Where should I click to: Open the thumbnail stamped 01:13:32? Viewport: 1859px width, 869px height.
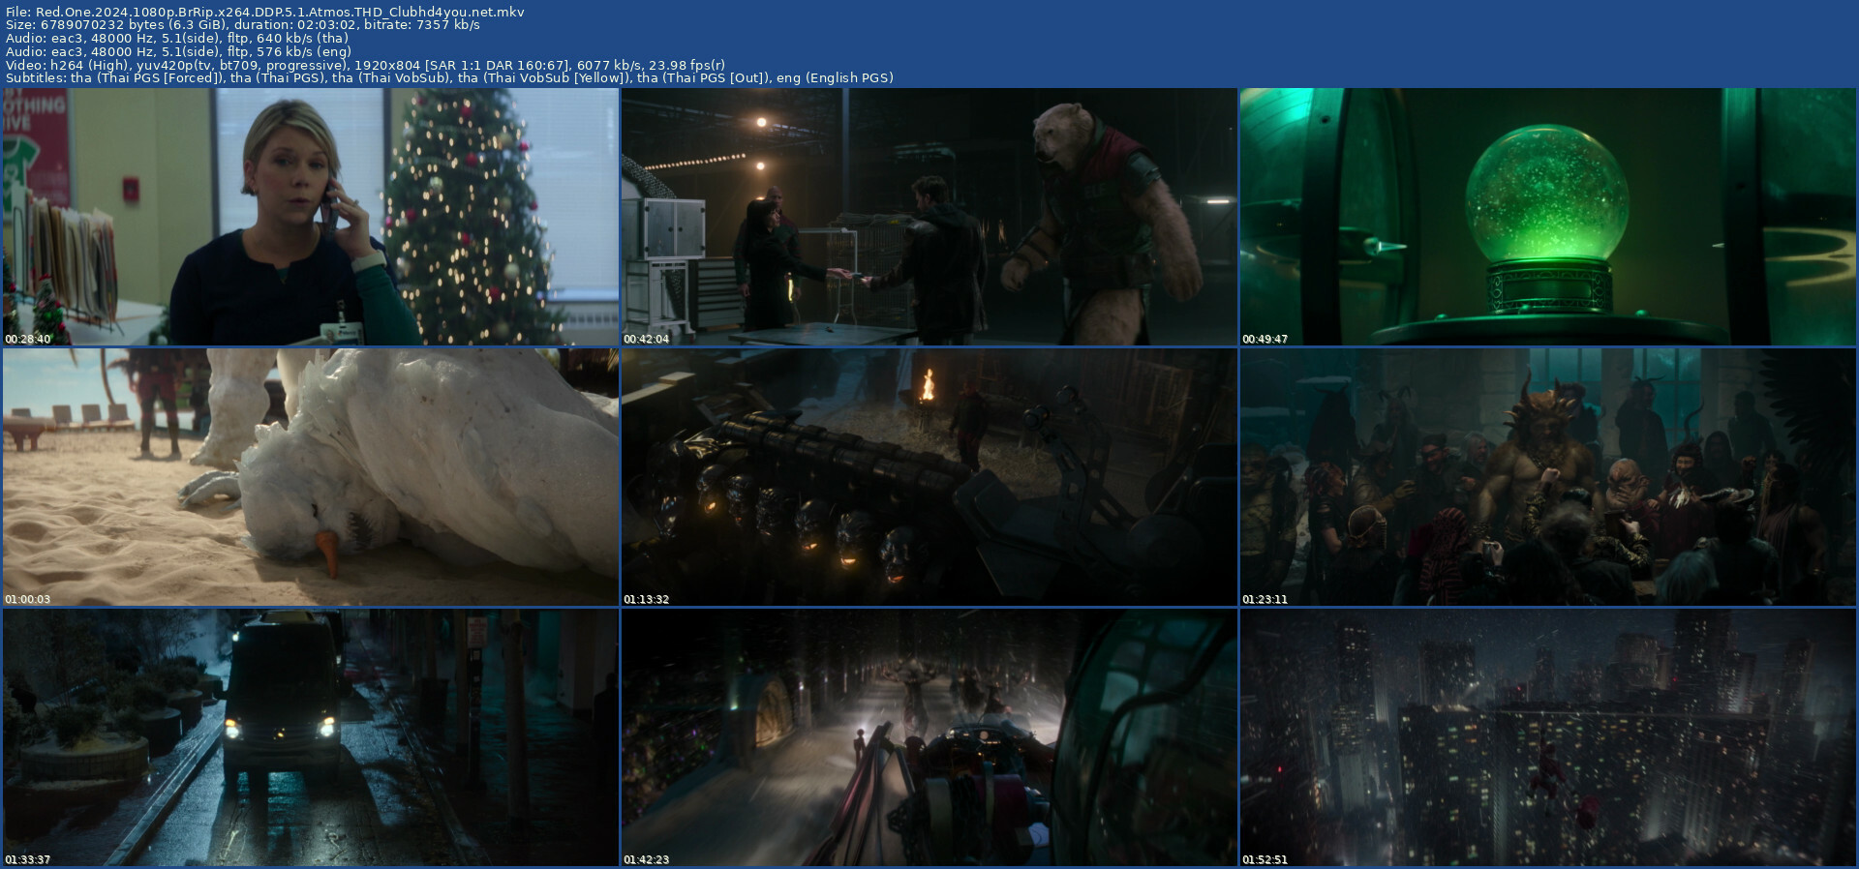coord(929,477)
